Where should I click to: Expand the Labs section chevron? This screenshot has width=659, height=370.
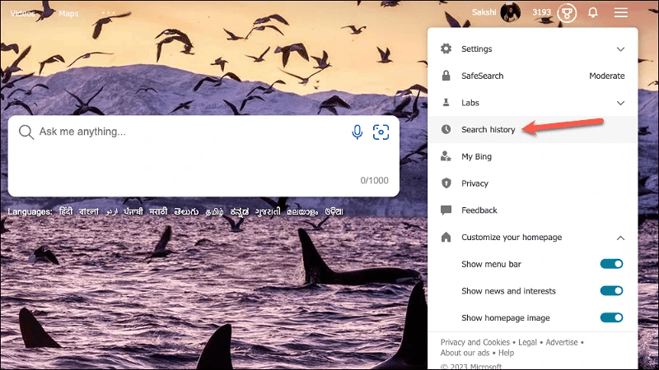621,103
